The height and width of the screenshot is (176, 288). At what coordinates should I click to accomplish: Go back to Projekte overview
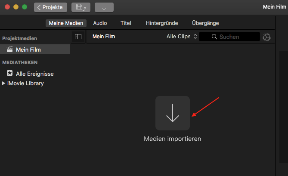[50, 7]
